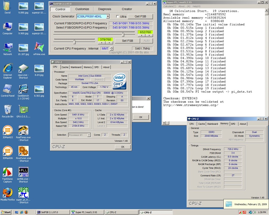Launch FastStone Capture
This screenshot has height=215, width=269.
tap(8, 175)
